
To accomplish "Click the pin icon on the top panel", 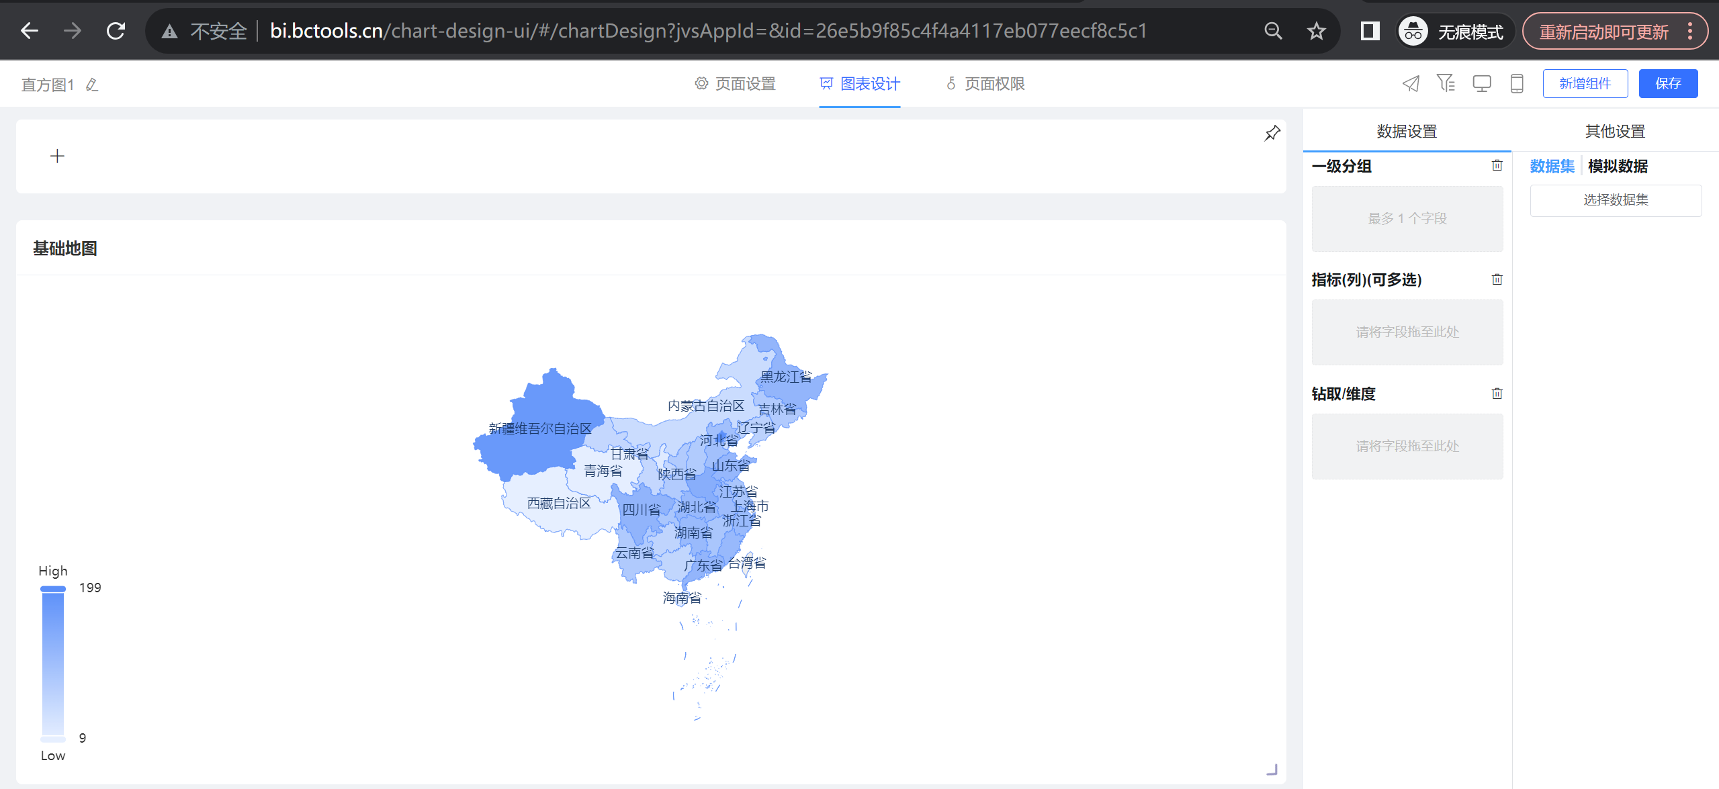I will coord(1272,134).
